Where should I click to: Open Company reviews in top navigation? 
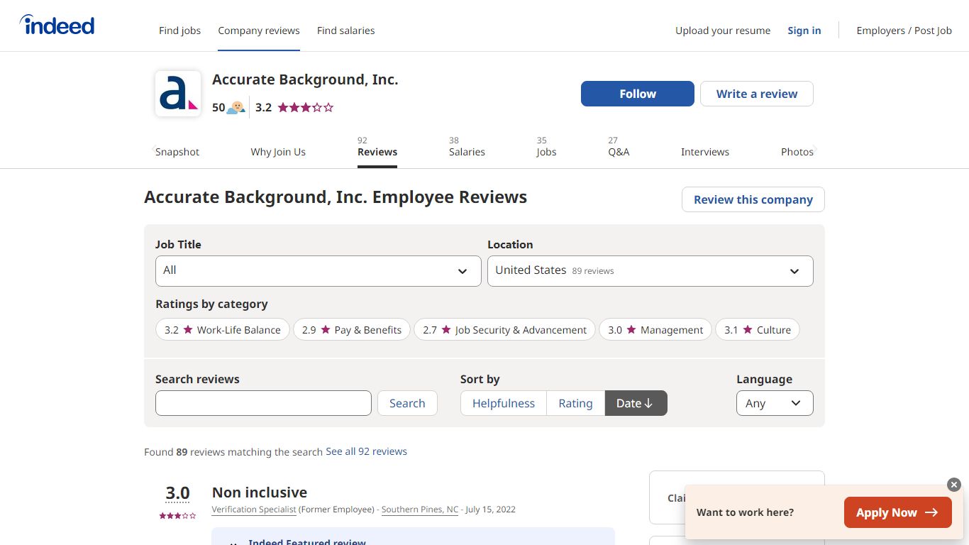pos(259,31)
